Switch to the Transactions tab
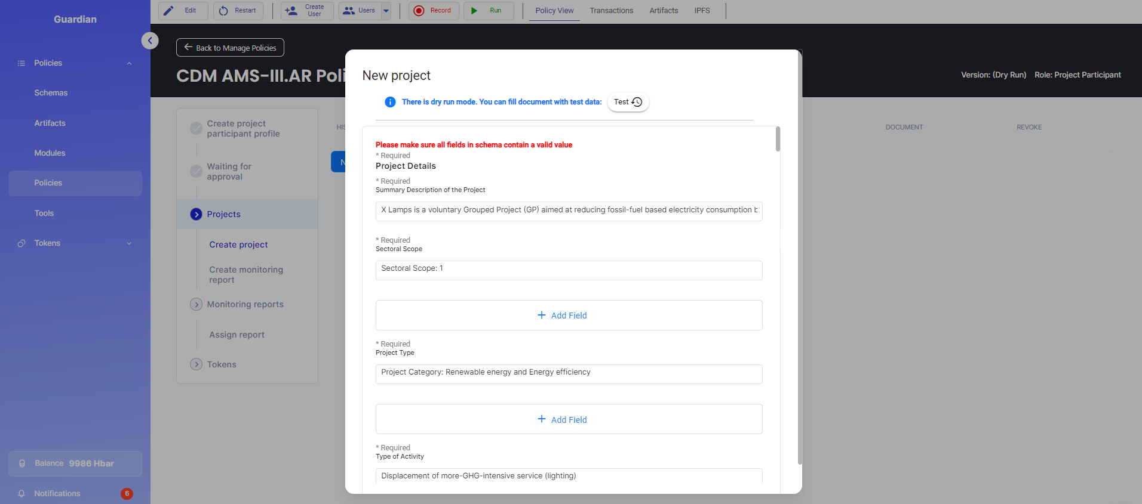Image resolution: width=1142 pixels, height=504 pixels. (x=611, y=11)
